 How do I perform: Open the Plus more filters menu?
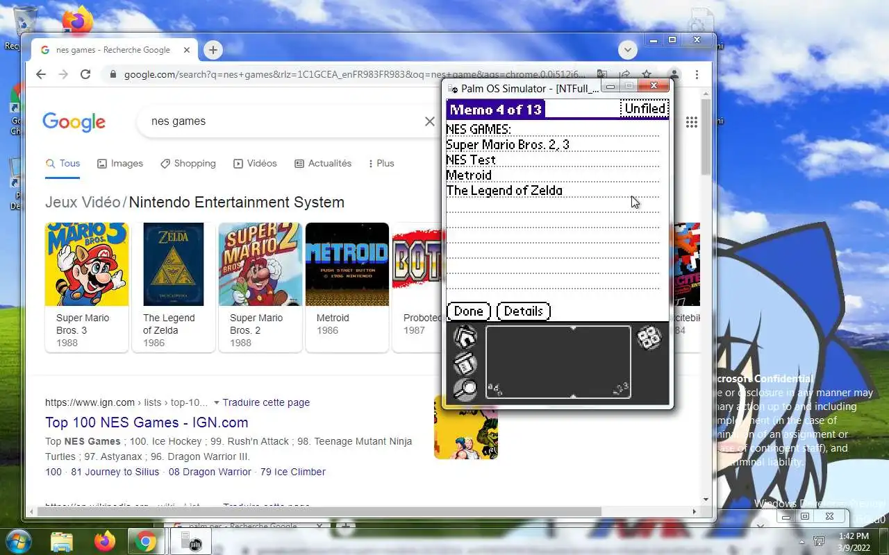[x=381, y=164]
